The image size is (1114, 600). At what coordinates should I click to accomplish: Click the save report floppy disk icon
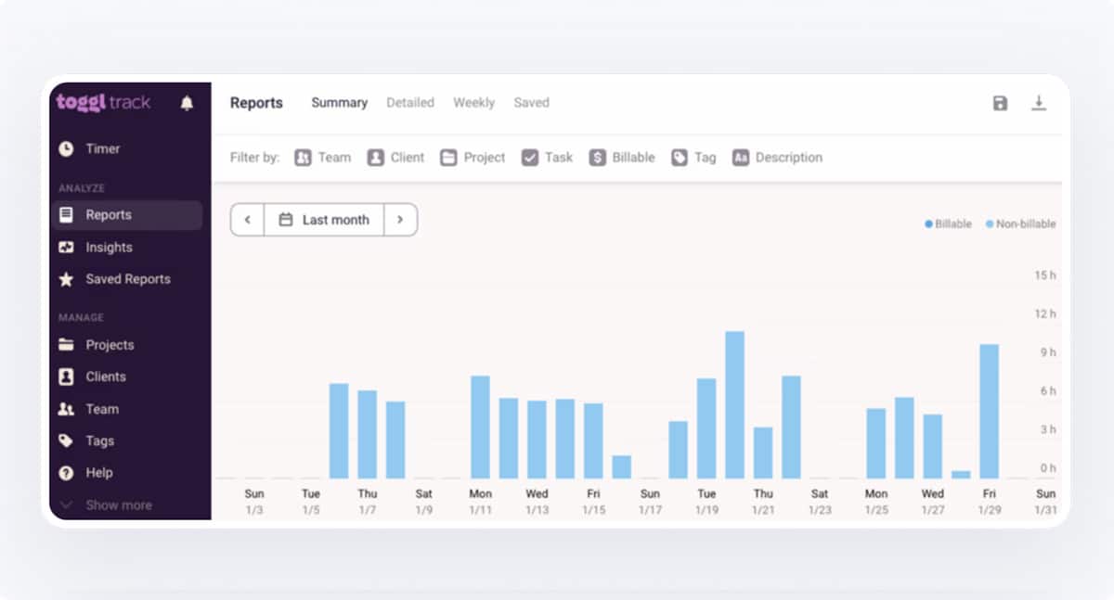click(1000, 103)
